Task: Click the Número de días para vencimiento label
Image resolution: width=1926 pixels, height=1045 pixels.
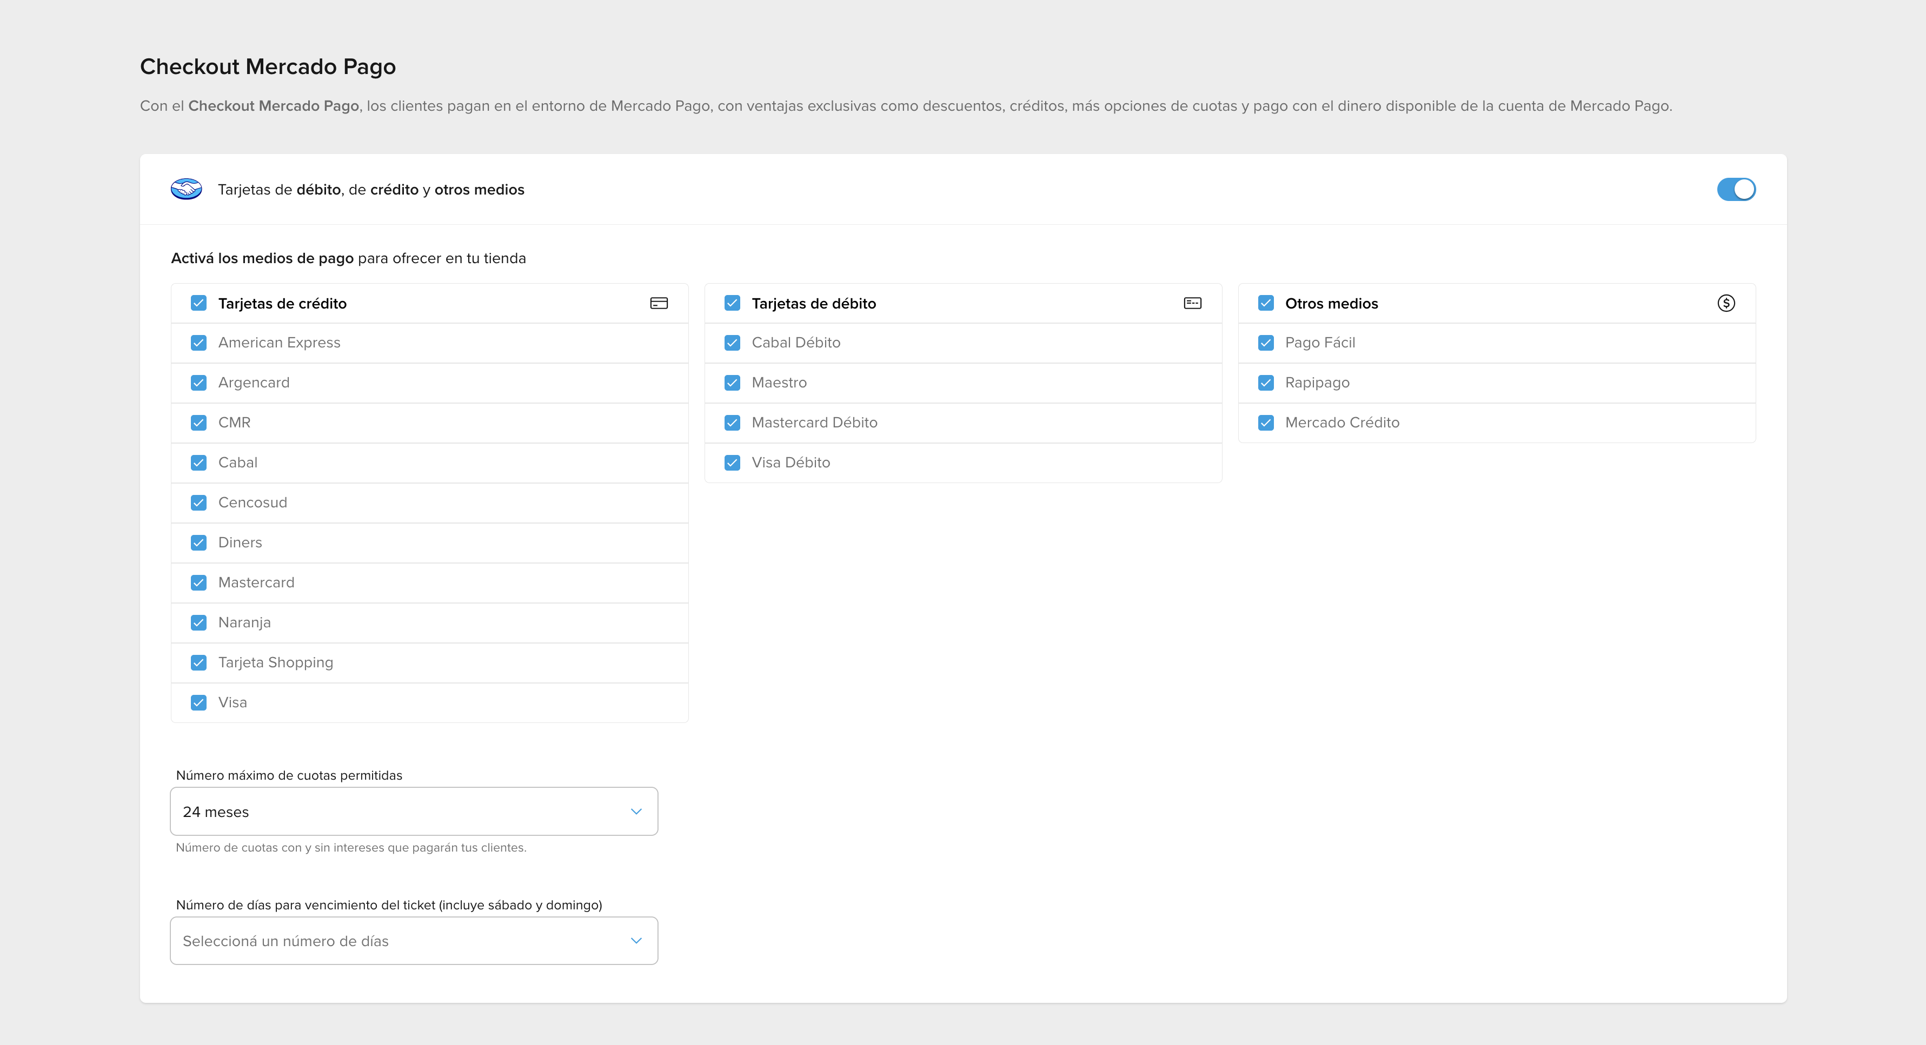Action: coord(389,905)
